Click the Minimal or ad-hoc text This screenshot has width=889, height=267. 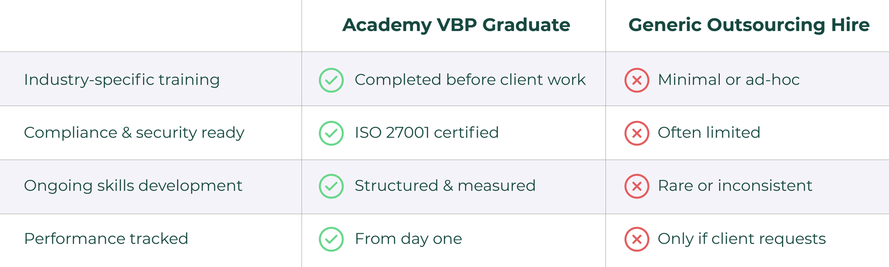pos(728,80)
